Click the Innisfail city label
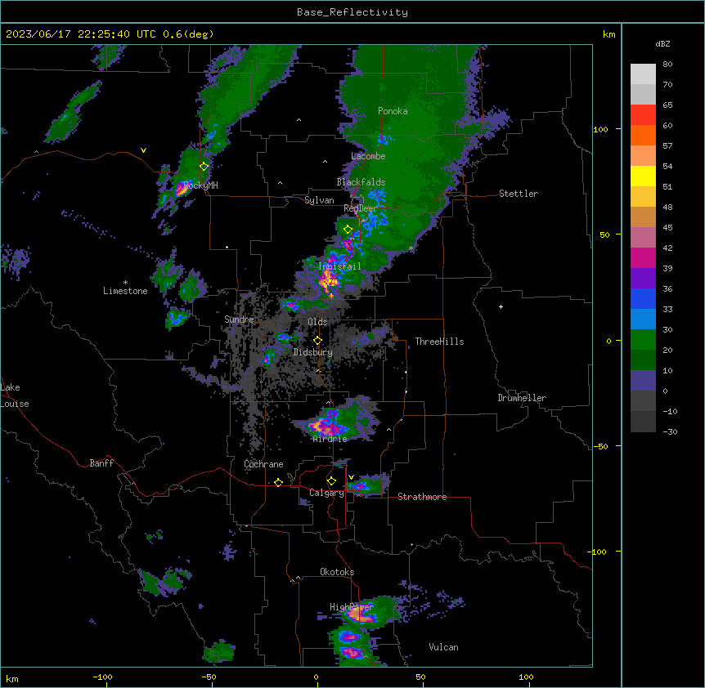 click(x=339, y=266)
